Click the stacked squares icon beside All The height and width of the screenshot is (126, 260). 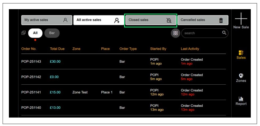click(x=24, y=33)
